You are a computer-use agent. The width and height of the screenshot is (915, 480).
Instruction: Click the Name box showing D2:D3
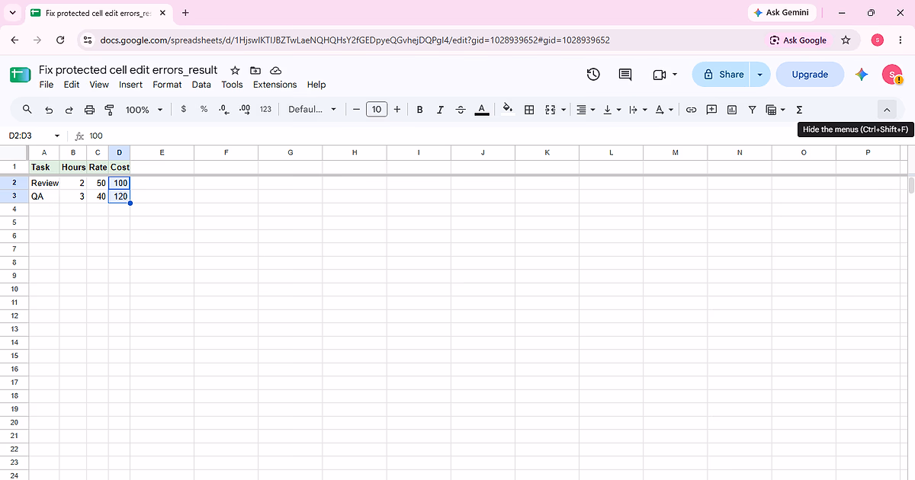click(34, 136)
